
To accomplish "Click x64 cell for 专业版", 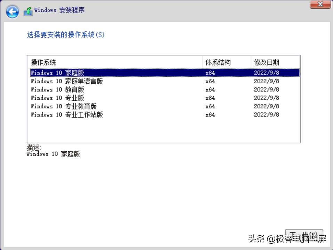I will click(210, 98).
